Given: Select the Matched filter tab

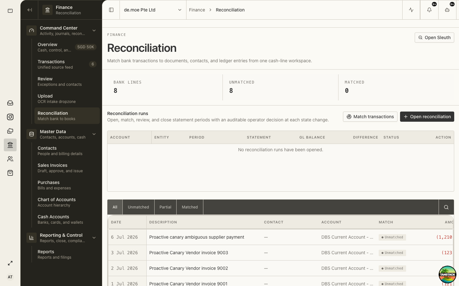Looking at the screenshot, I should [x=190, y=207].
